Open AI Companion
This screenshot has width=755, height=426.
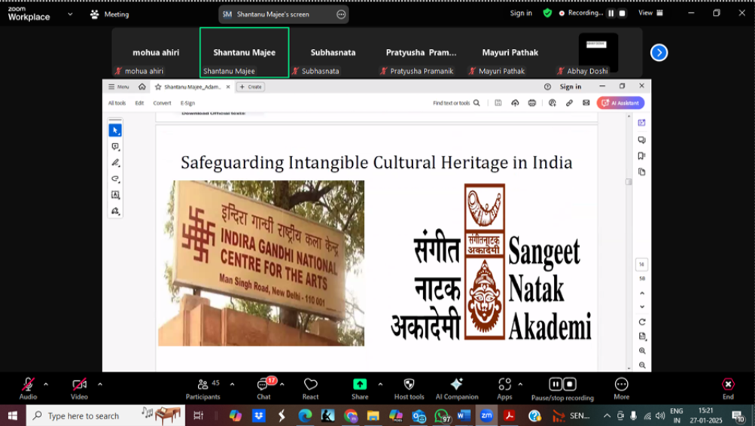[x=457, y=388]
